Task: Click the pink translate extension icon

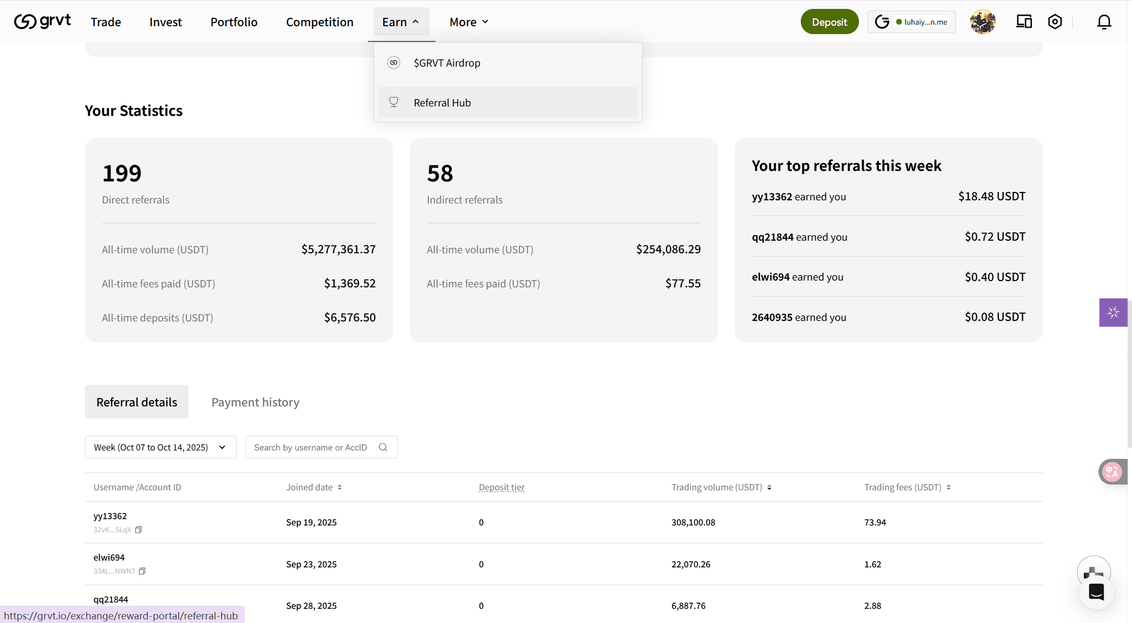Action: (1112, 472)
